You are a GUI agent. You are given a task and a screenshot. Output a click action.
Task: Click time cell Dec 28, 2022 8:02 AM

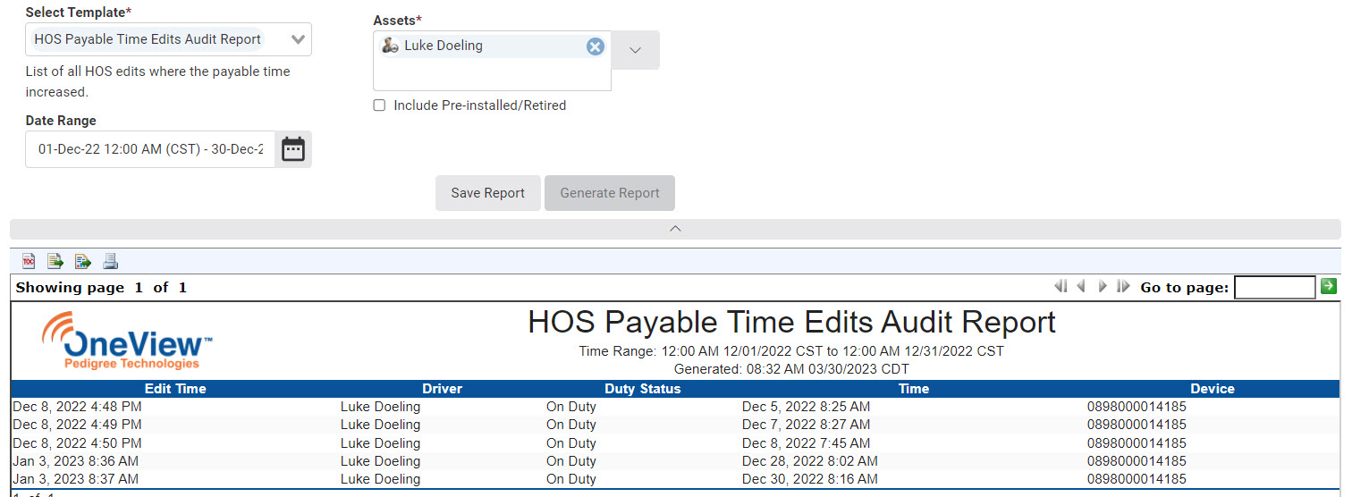(x=810, y=461)
